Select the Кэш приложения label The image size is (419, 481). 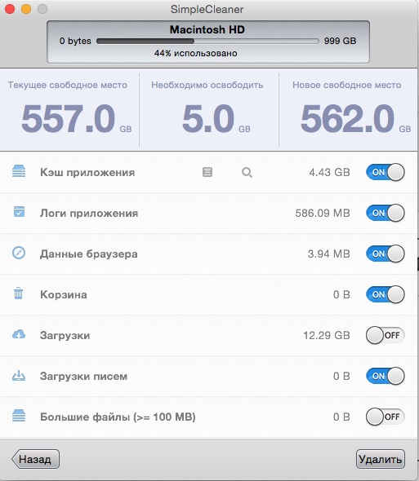tap(87, 172)
